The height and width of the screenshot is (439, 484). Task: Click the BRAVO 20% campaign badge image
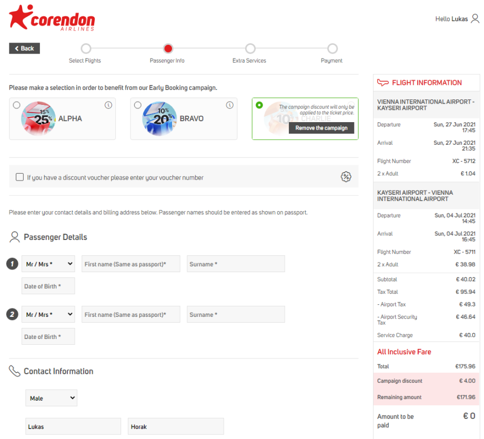[x=159, y=119]
